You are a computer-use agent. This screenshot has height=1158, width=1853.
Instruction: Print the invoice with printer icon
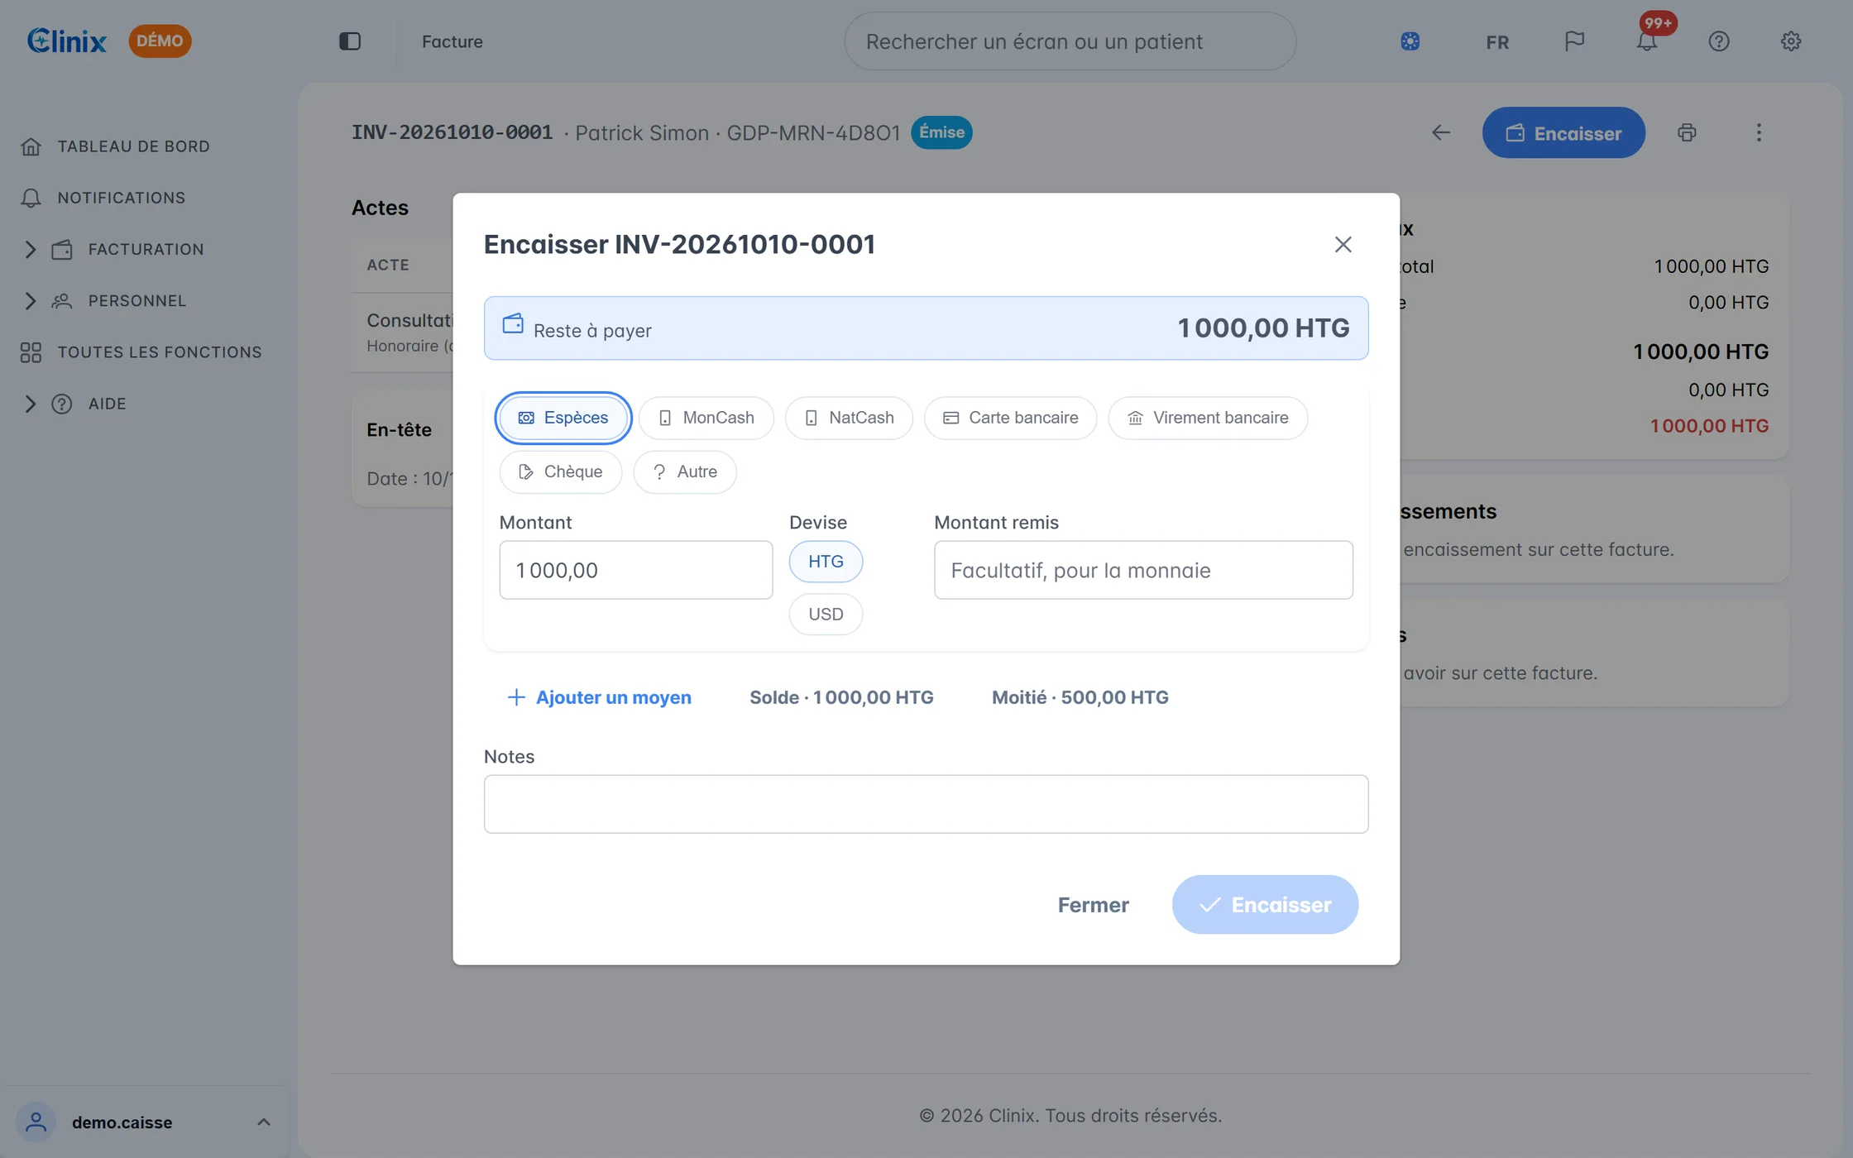1687,132
